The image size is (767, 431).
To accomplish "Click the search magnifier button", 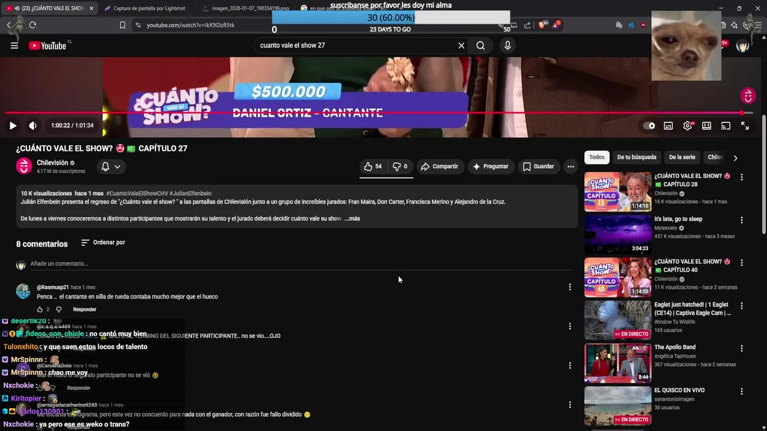I will [481, 45].
